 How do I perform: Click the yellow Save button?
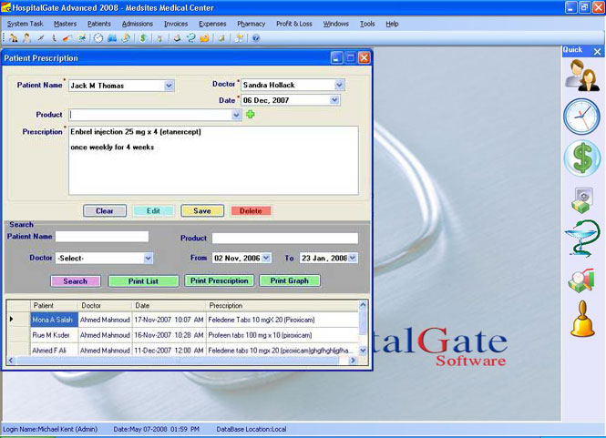(202, 211)
